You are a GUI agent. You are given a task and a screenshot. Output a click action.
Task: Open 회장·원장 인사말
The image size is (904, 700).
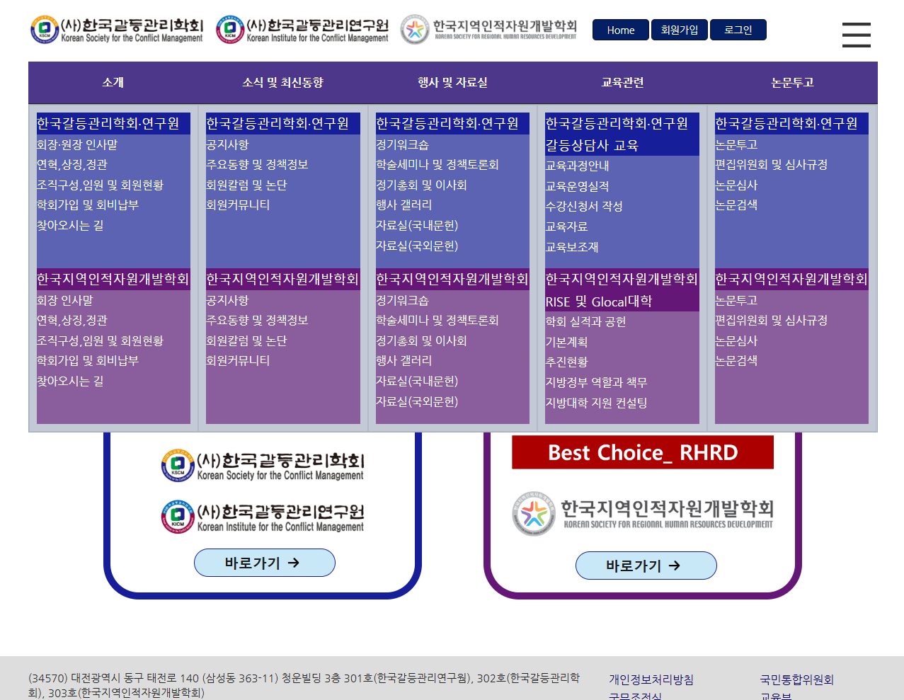pyautogui.click(x=77, y=144)
